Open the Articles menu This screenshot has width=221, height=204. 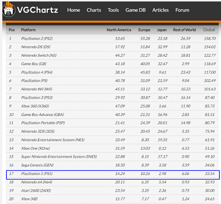tap(160, 10)
